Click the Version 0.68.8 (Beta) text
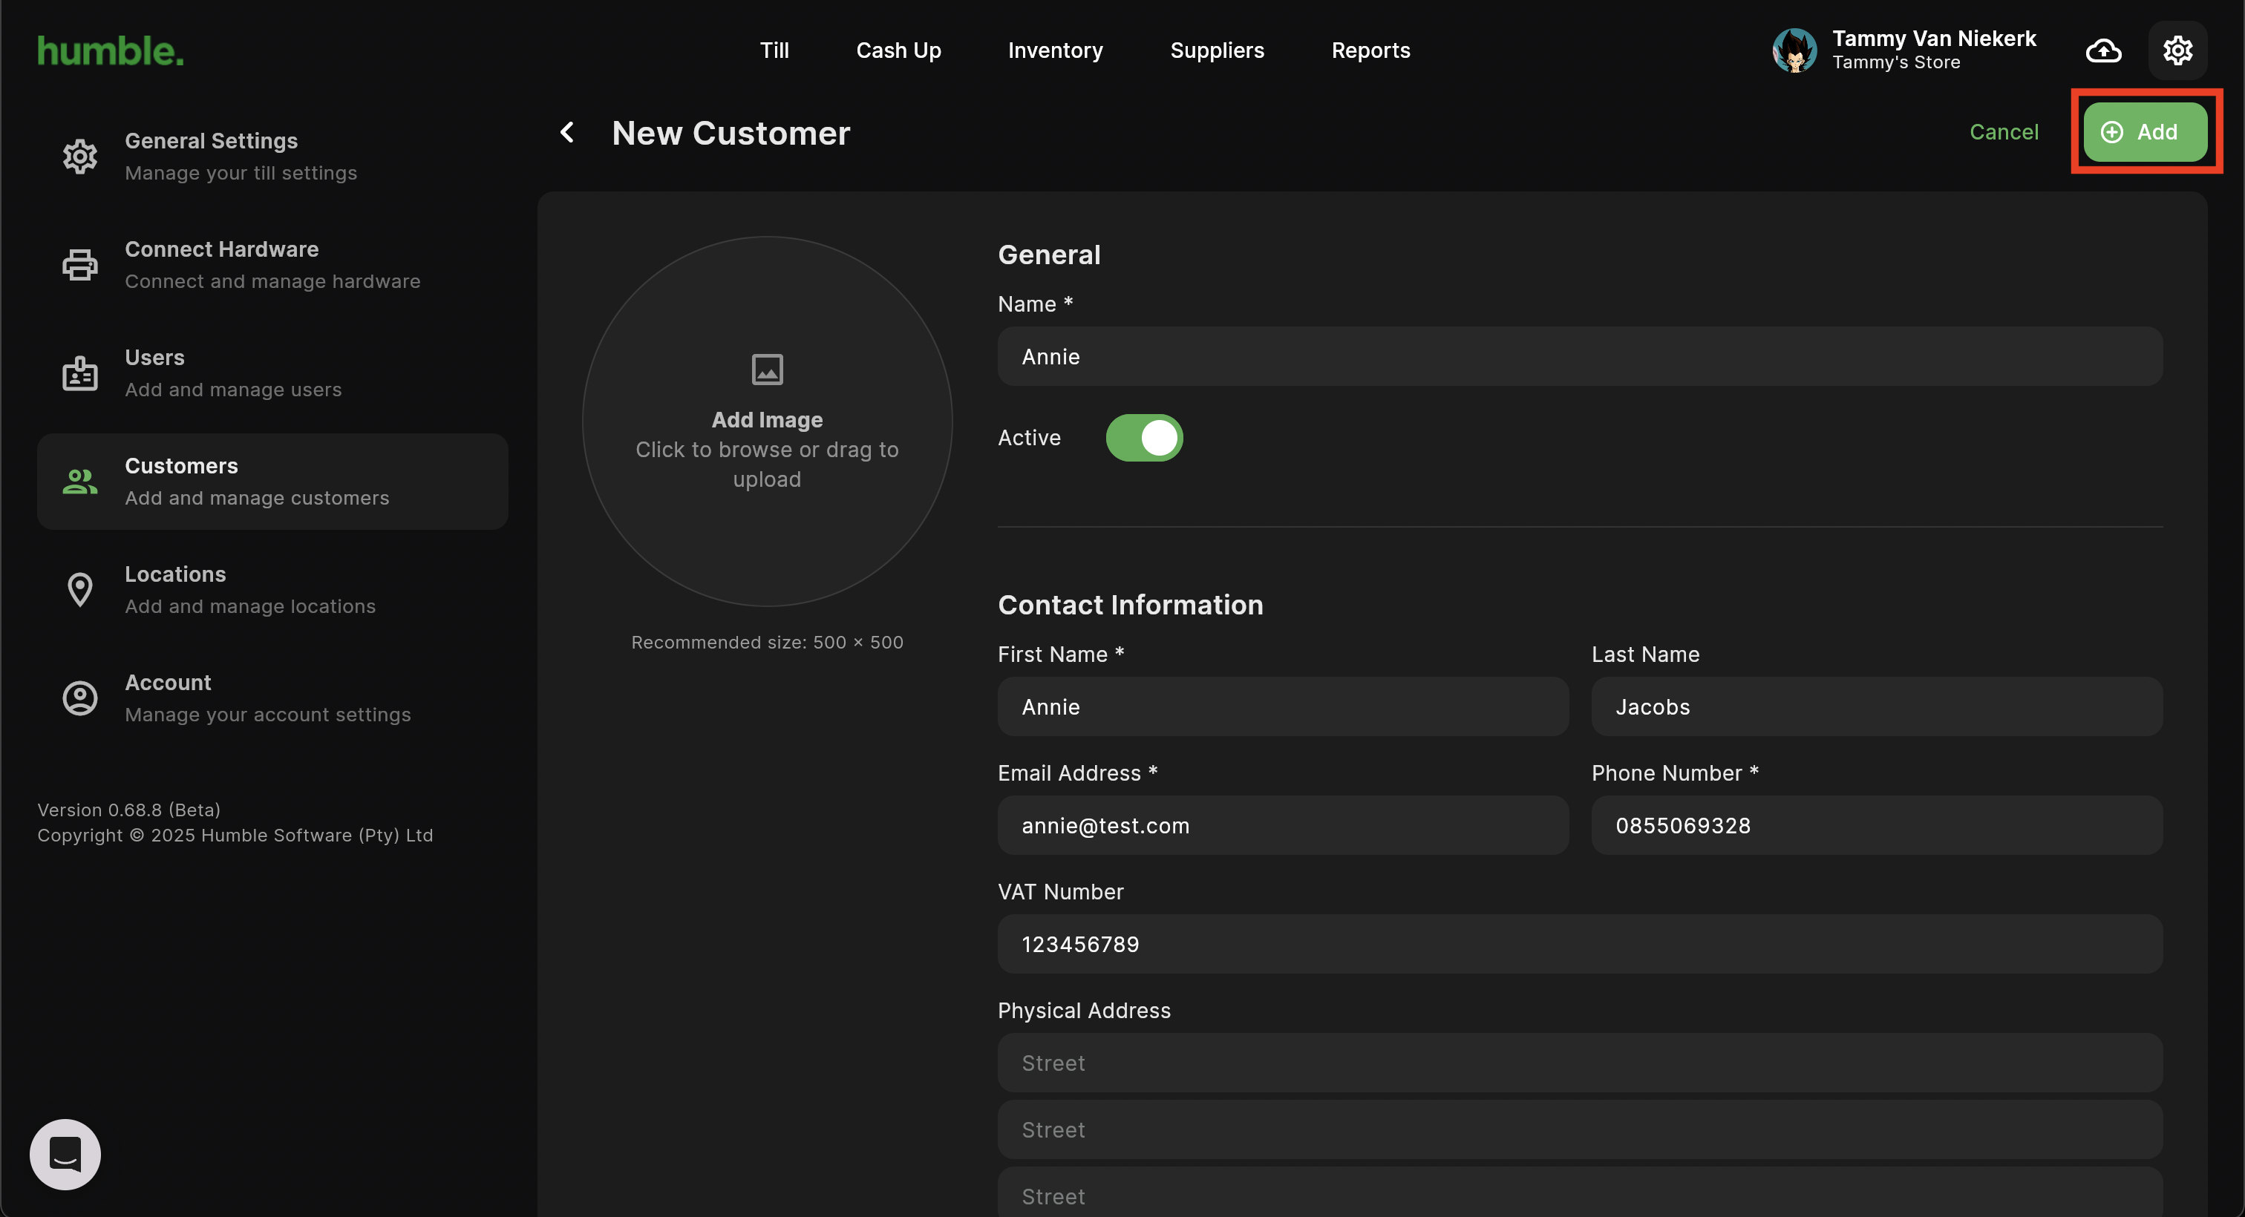Viewport: 2245px width, 1217px height. coord(129,810)
